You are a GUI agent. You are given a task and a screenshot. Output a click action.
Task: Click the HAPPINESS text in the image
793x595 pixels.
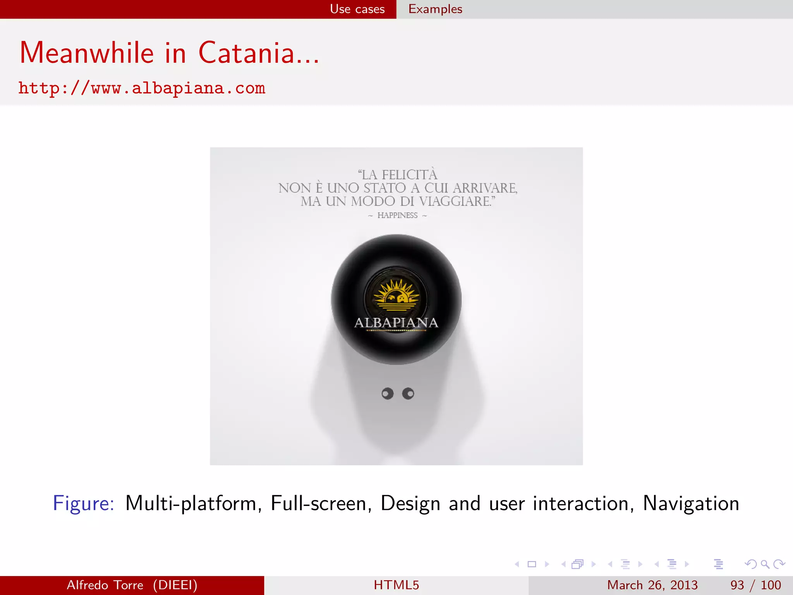(397, 215)
